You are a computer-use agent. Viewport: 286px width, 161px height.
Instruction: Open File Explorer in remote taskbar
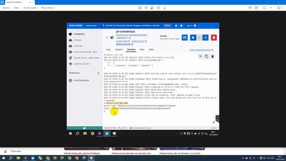[85, 133]
